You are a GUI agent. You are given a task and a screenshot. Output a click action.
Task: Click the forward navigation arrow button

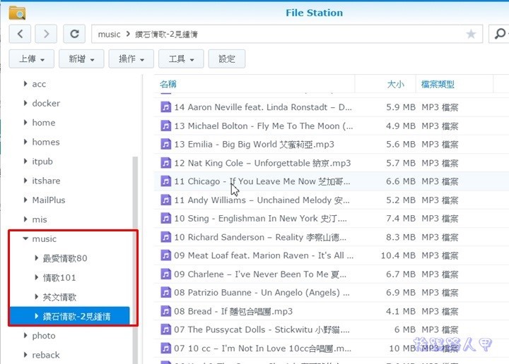(46, 33)
